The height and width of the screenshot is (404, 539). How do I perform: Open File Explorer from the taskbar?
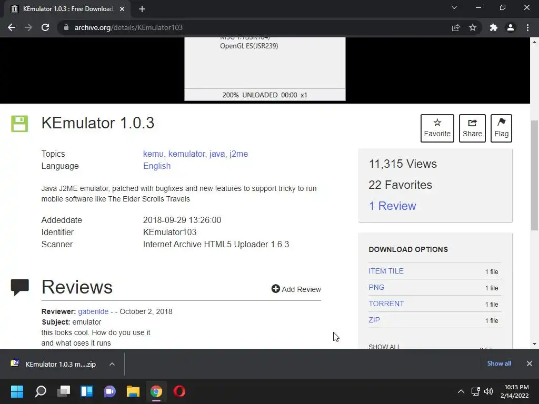(x=133, y=391)
